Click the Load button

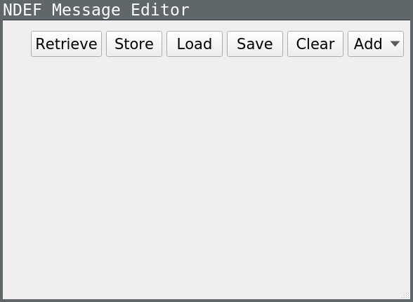pyautogui.click(x=195, y=44)
